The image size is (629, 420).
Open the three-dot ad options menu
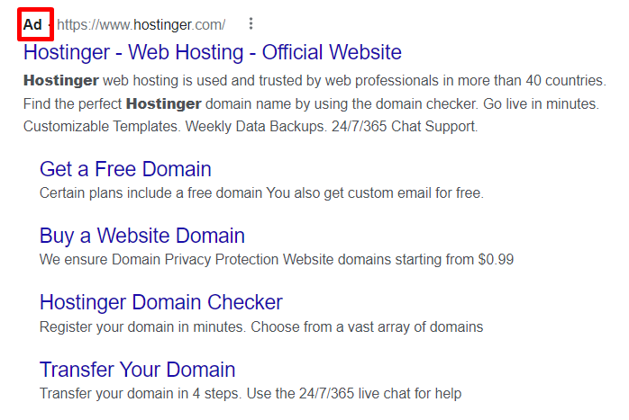pos(251,24)
